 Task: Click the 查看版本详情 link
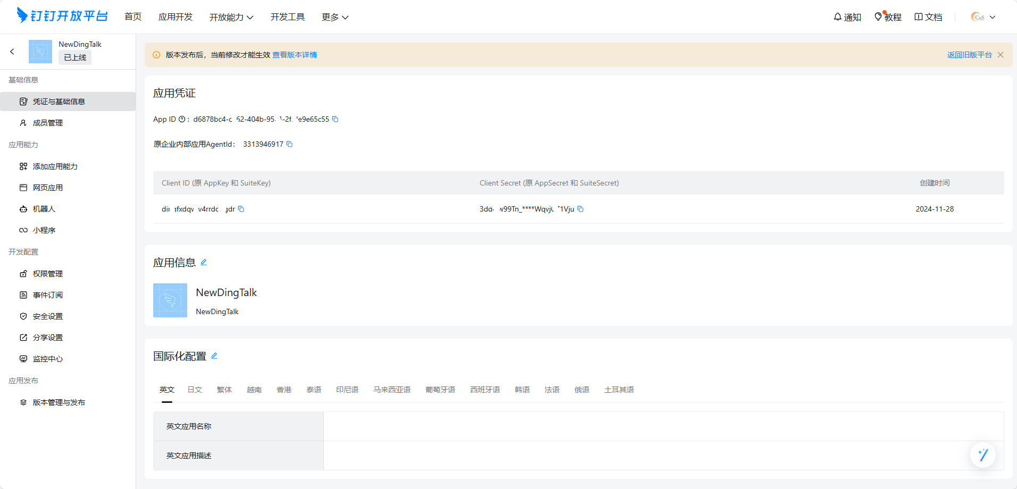click(x=295, y=55)
